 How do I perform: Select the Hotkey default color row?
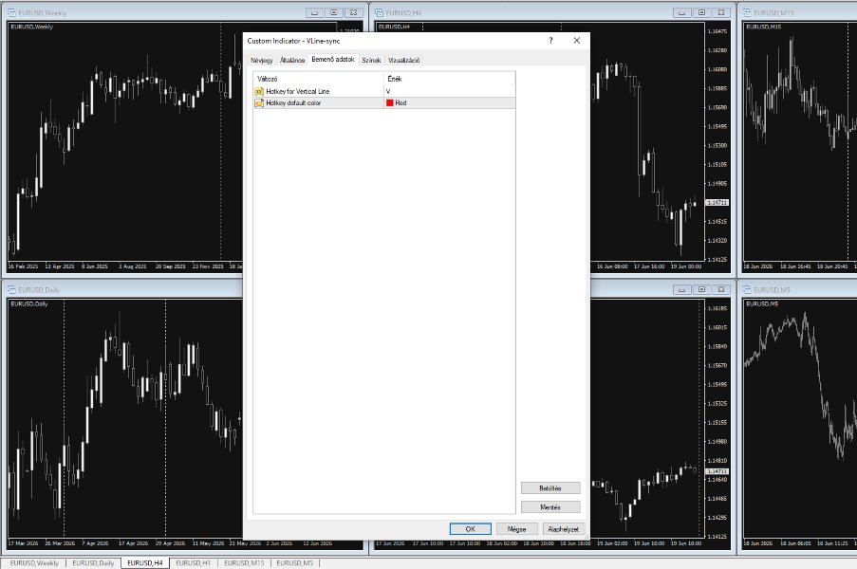click(x=384, y=102)
